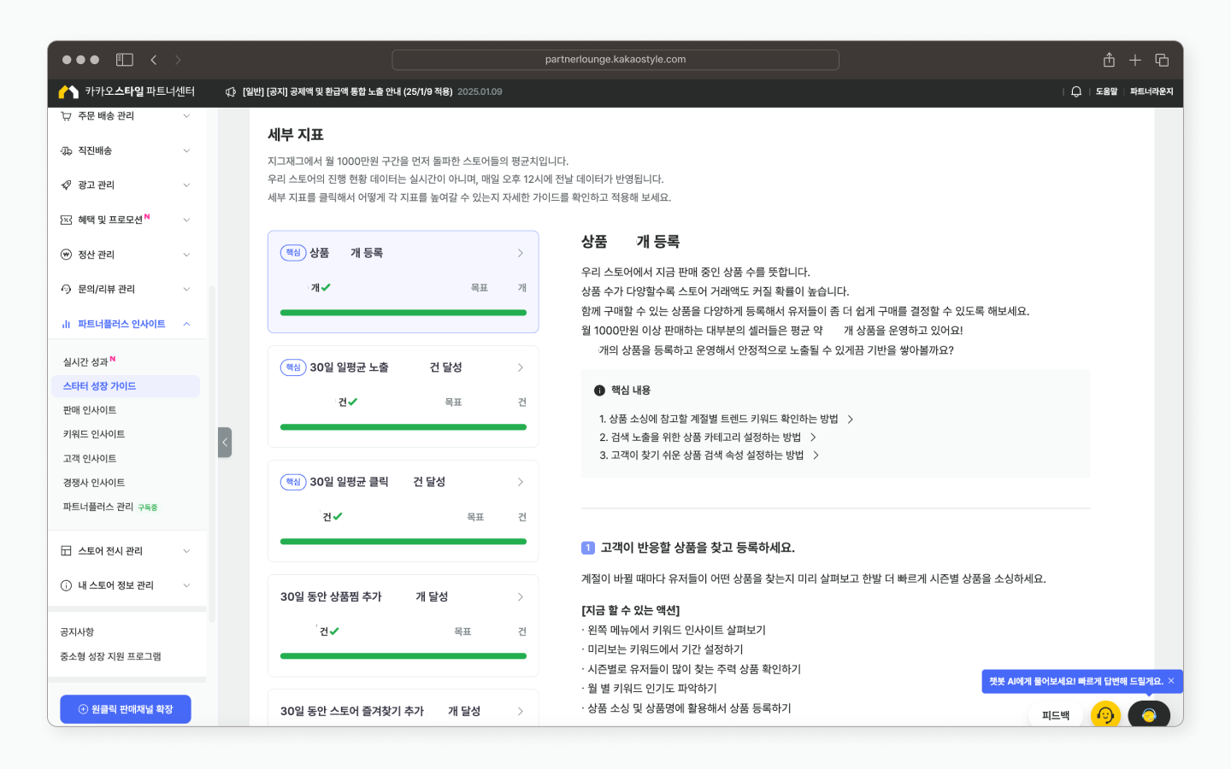This screenshot has height=769, width=1231.
Task: Click progress bar in 30일 일평균 클릭 card
Action: pos(403,542)
